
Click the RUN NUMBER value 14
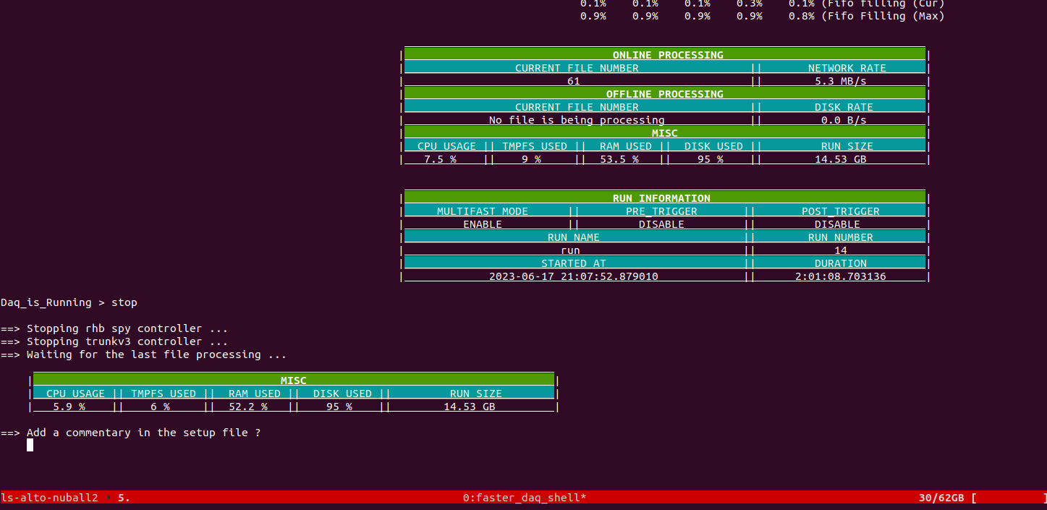tap(840, 250)
